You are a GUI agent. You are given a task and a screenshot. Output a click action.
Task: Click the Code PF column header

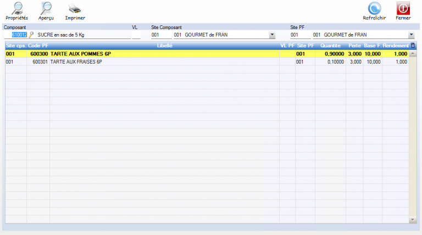[38, 46]
